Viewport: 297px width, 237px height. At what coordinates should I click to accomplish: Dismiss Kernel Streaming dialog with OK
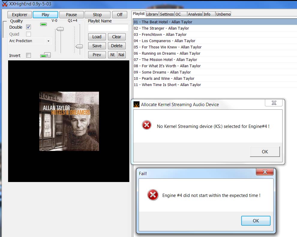pos(265,152)
